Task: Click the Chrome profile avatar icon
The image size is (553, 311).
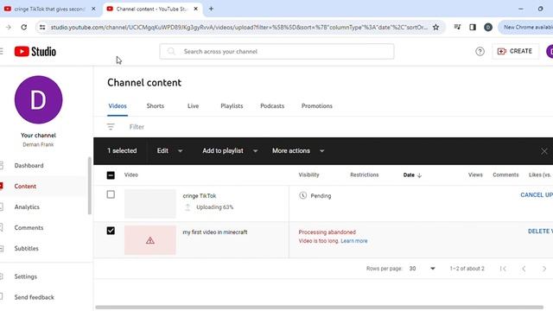Action: tap(488, 27)
